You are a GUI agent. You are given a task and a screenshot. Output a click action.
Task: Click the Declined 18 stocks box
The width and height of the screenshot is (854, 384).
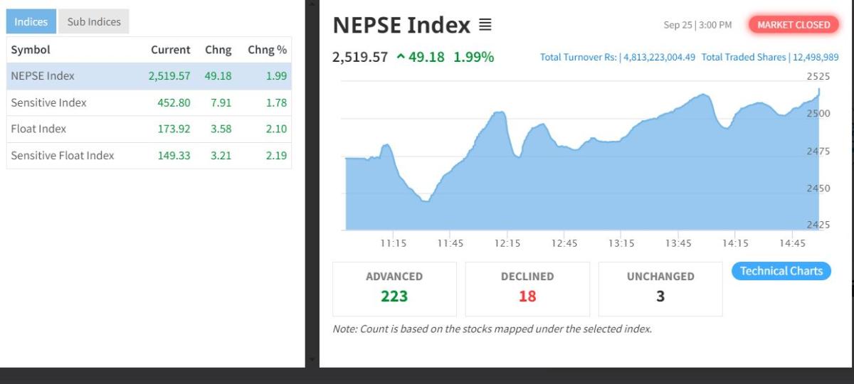pos(527,288)
